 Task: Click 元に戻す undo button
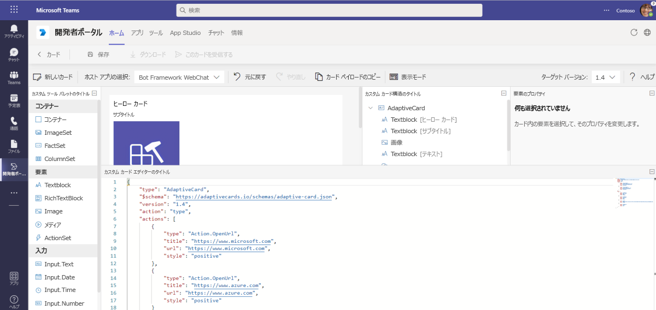click(x=250, y=77)
